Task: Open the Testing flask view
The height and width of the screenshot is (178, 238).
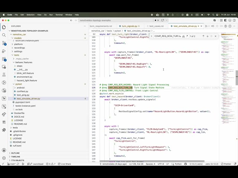Action: (4, 75)
